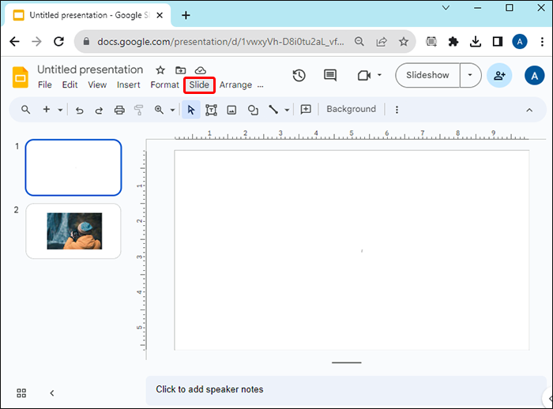Image resolution: width=553 pixels, height=409 pixels.
Task: Open the Format menu
Action: [164, 85]
